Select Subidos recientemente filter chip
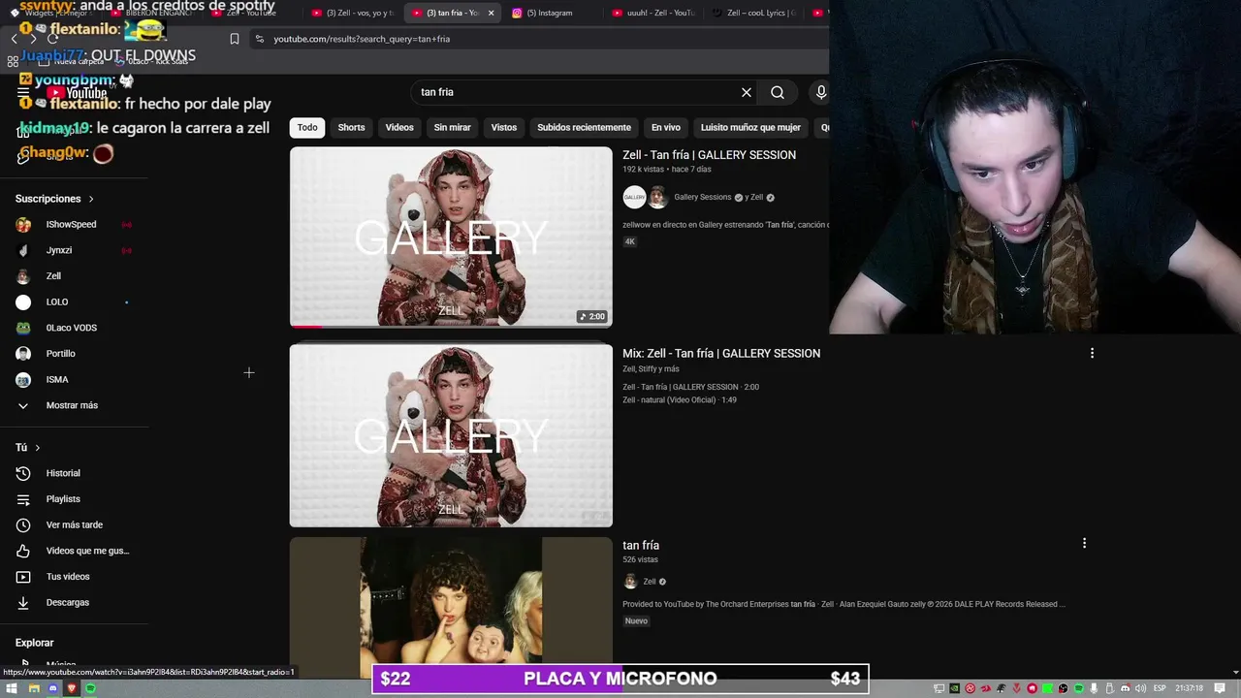This screenshot has width=1241, height=698. pyautogui.click(x=584, y=127)
